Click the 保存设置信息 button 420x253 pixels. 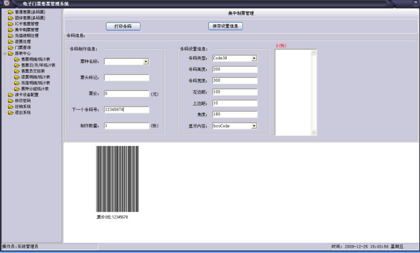coord(225,26)
